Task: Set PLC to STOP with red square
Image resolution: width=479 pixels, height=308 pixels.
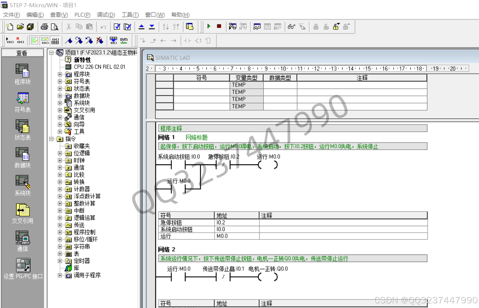Action: [219, 27]
